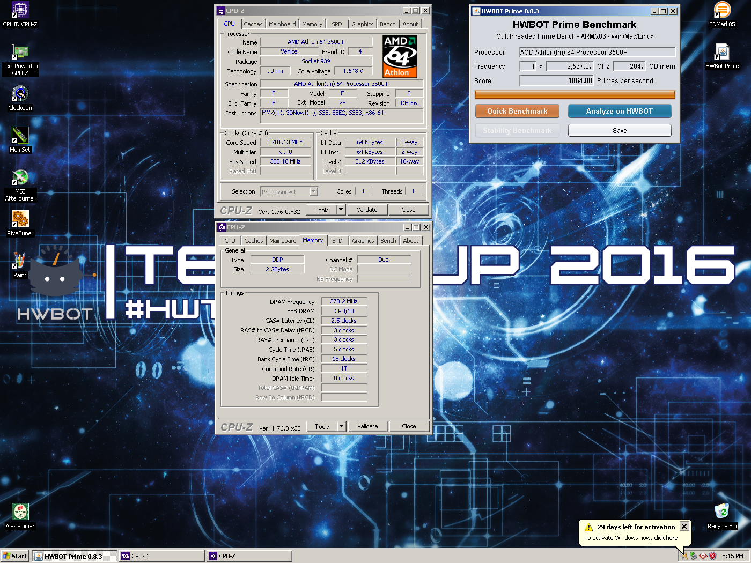Image resolution: width=751 pixels, height=563 pixels.
Task: Click HWBOT Prime window title icon
Action: [x=476, y=11]
